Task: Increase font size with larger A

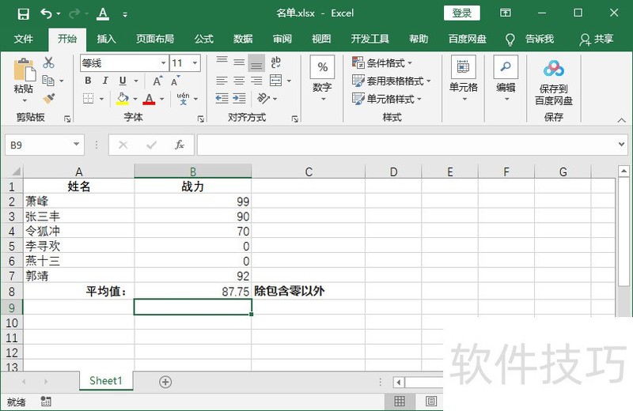Action: (157, 81)
